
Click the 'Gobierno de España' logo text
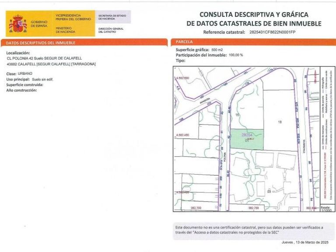tap(39, 24)
